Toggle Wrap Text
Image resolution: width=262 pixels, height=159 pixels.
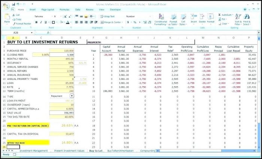coord(107,16)
